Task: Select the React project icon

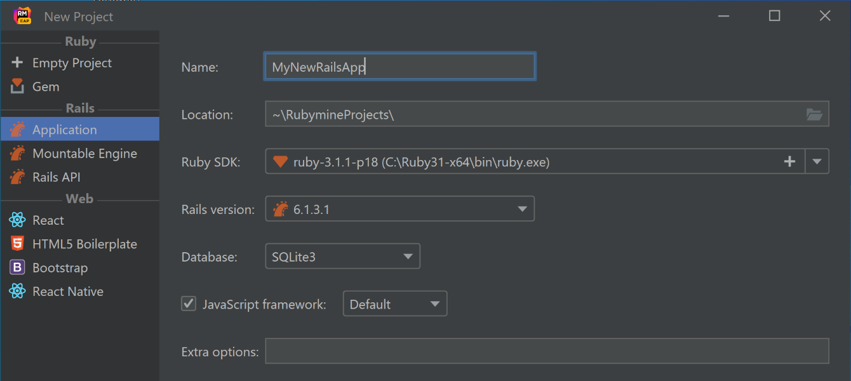Action: pyautogui.click(x=17, y=220)
